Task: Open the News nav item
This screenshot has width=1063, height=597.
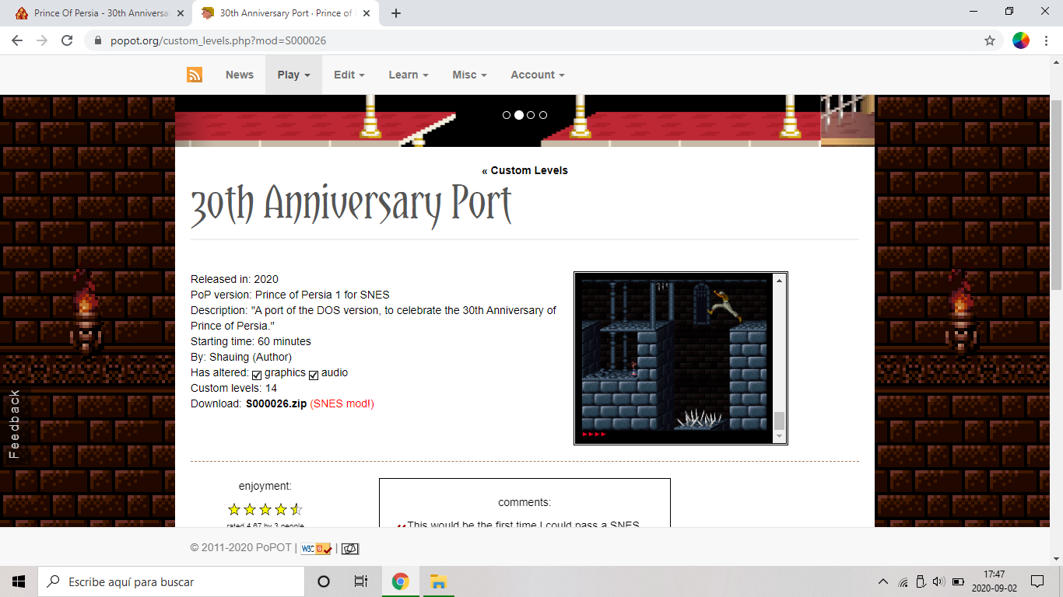Action: (x=240, y=75)
